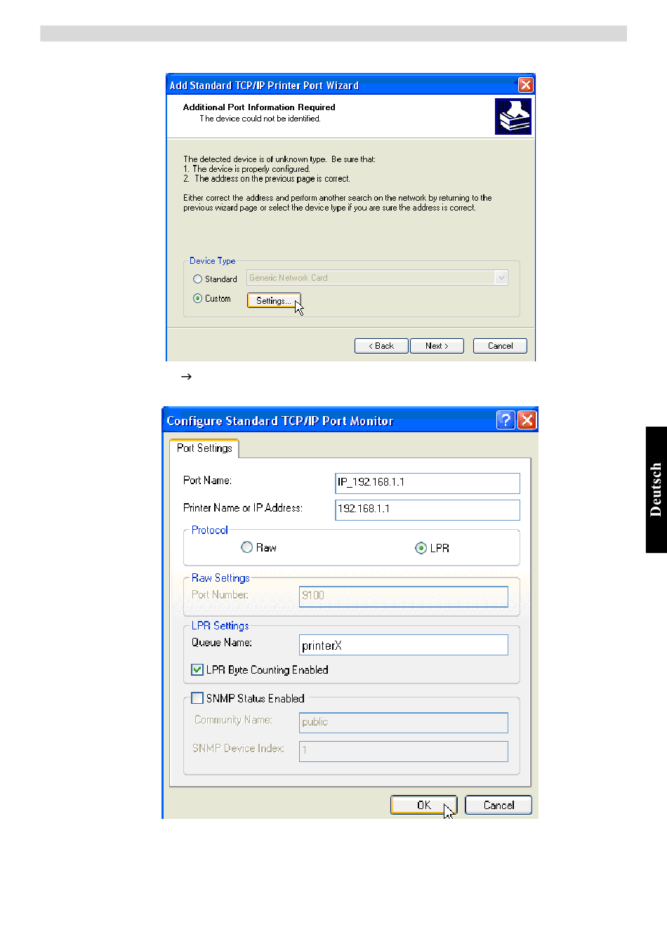Go to previous page with Back

pos(381,346)
